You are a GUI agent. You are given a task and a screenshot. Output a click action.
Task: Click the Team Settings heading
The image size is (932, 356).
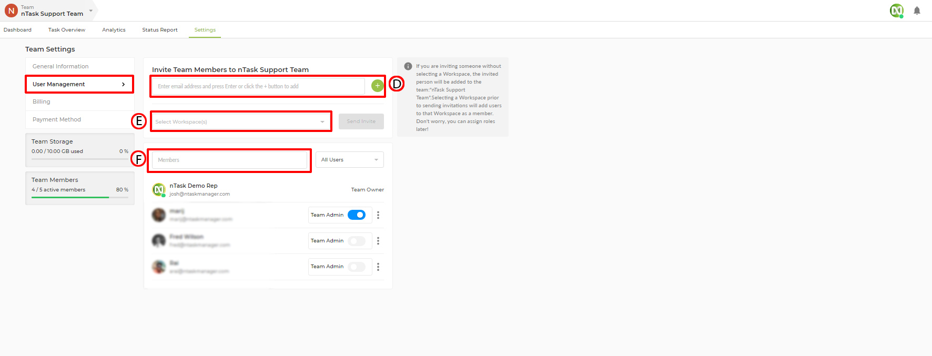[x=50, y=49]
